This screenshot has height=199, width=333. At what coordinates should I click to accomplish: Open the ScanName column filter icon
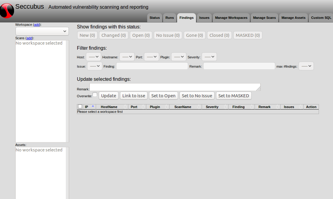(x=199, y=107)
